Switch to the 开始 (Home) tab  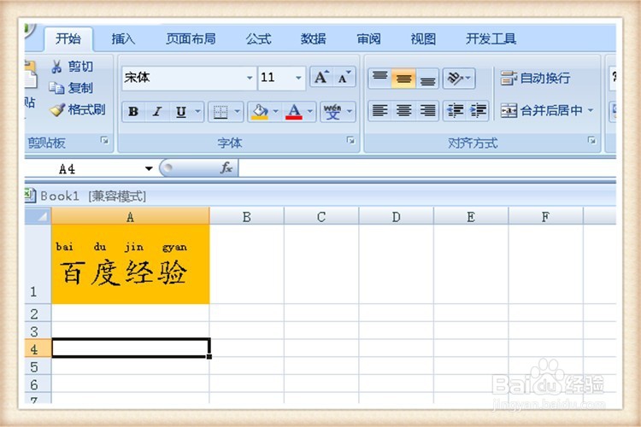tap(68, 38)
